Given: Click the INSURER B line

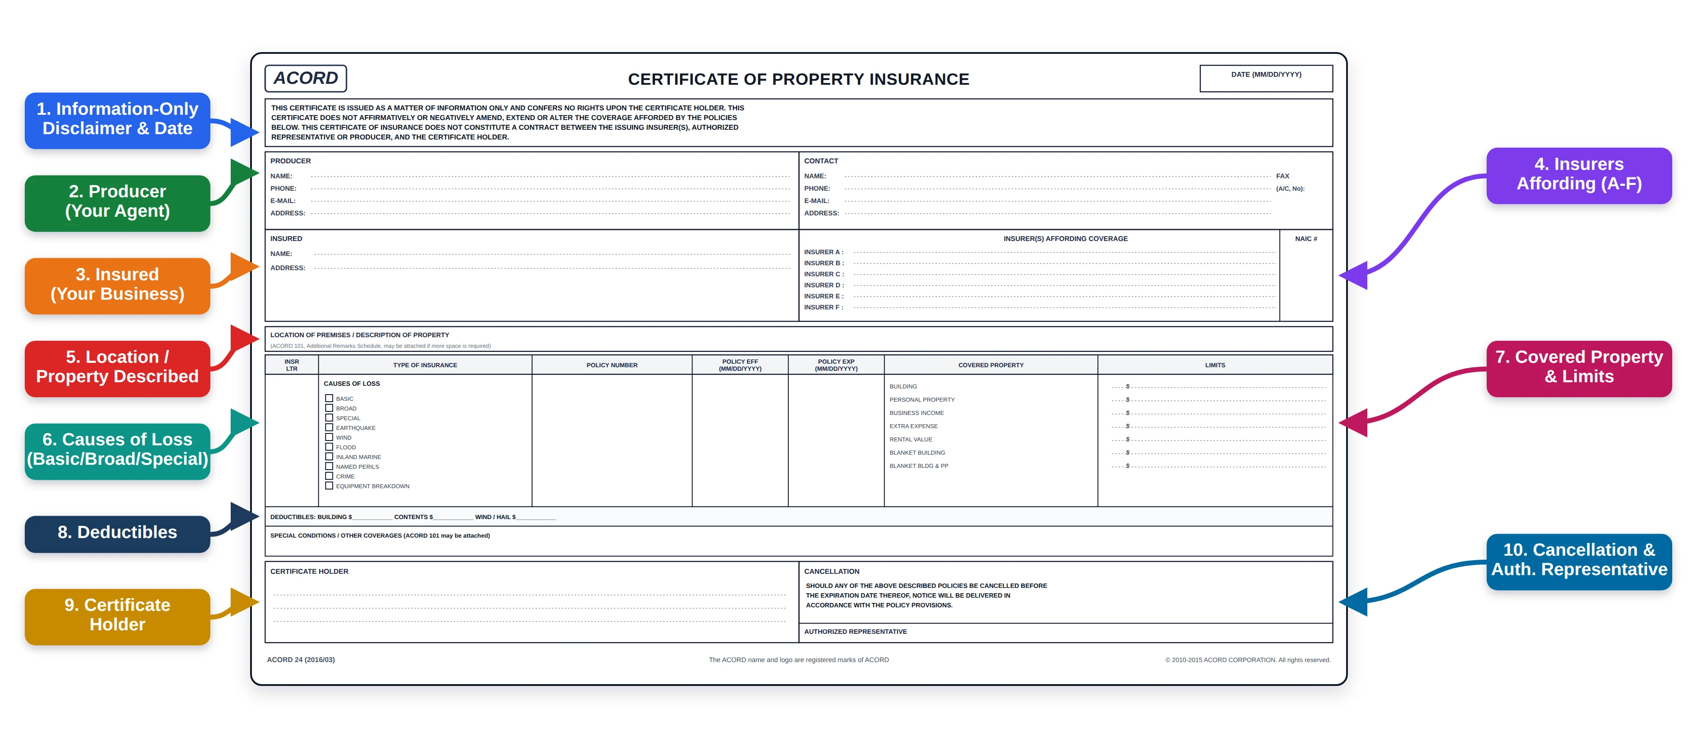Looking at the screenshot, I should coord(1065,263).
